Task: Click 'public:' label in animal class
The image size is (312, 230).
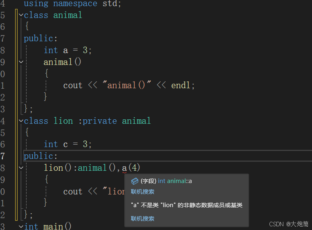Action: click(x=40, y=38)
